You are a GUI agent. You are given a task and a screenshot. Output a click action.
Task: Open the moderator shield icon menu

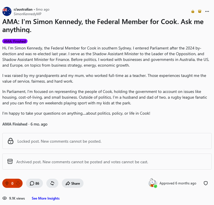click(x=206, y=183)
